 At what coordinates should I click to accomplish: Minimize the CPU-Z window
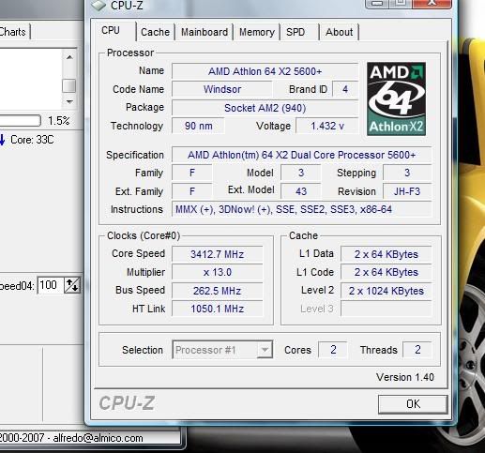click(377, 4)
